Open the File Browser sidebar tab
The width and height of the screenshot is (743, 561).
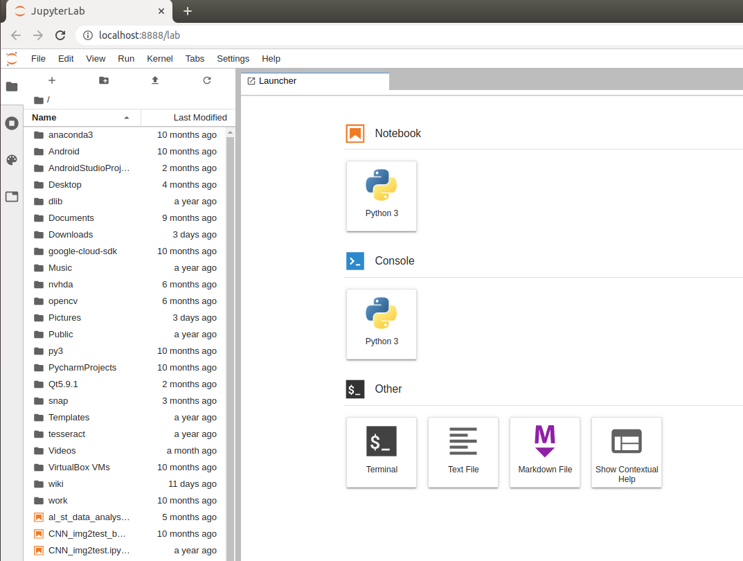12,87
